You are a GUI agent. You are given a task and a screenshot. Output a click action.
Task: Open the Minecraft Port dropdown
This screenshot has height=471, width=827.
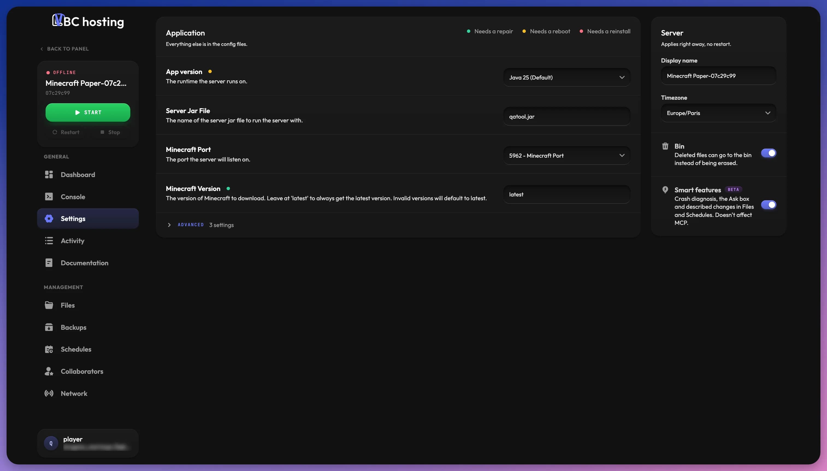pos(567,156)
